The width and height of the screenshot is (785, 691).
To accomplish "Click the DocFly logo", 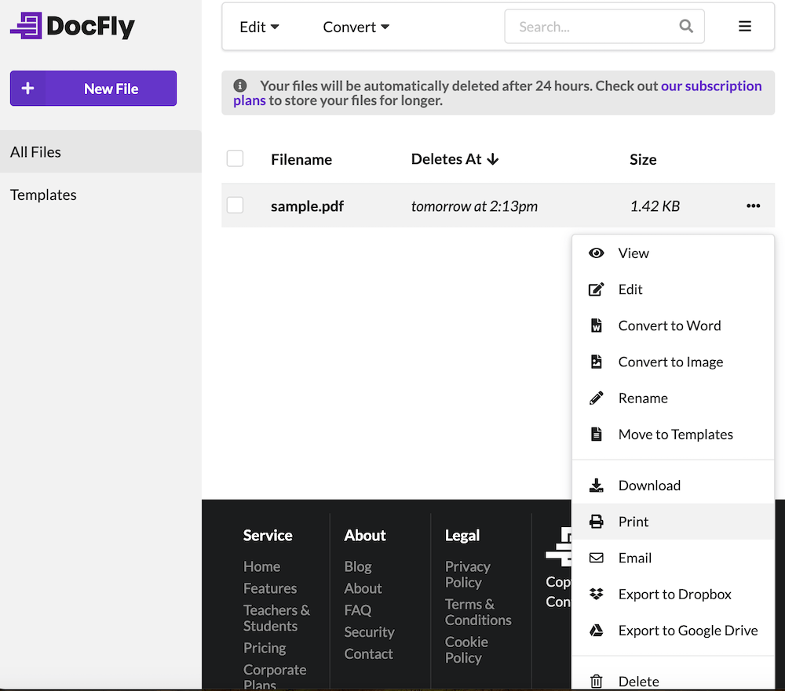I will coord(72,26).
